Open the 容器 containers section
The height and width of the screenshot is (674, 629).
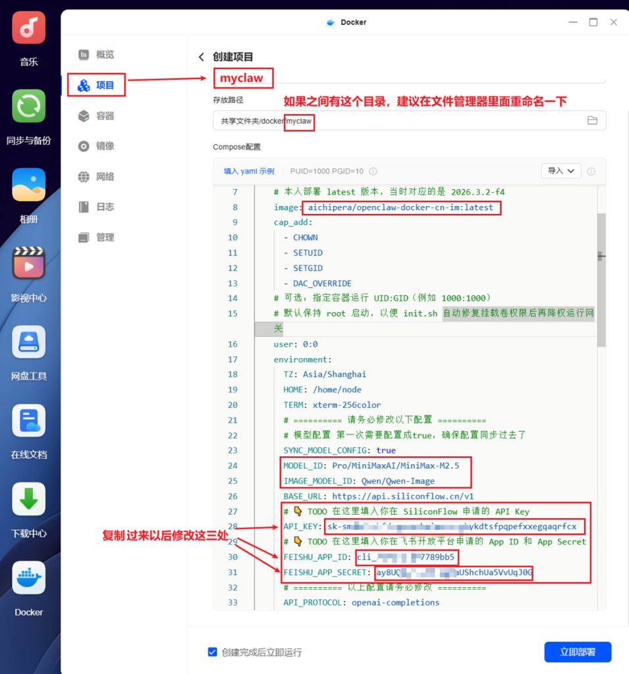click(x=104, y=116)
